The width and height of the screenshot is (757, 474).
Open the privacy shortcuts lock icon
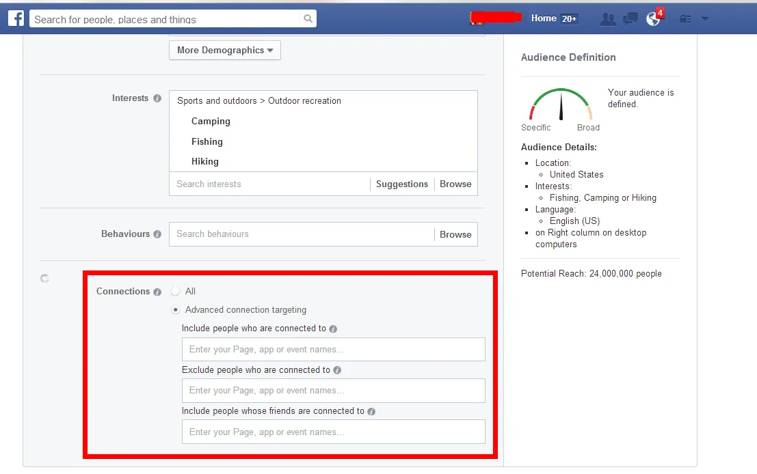(685, 19)
